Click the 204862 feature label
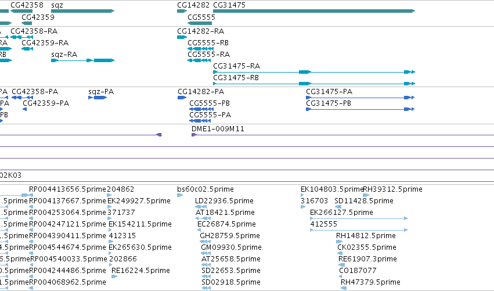This screenshot has height=291, width=494. pos(121,189)
